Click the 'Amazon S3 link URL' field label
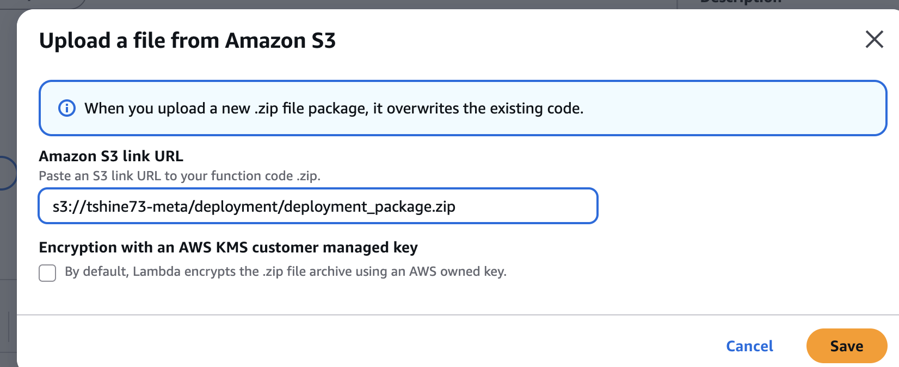Viewport: 899px width, 367px height. pyautogui.click(x=111, y=156)
